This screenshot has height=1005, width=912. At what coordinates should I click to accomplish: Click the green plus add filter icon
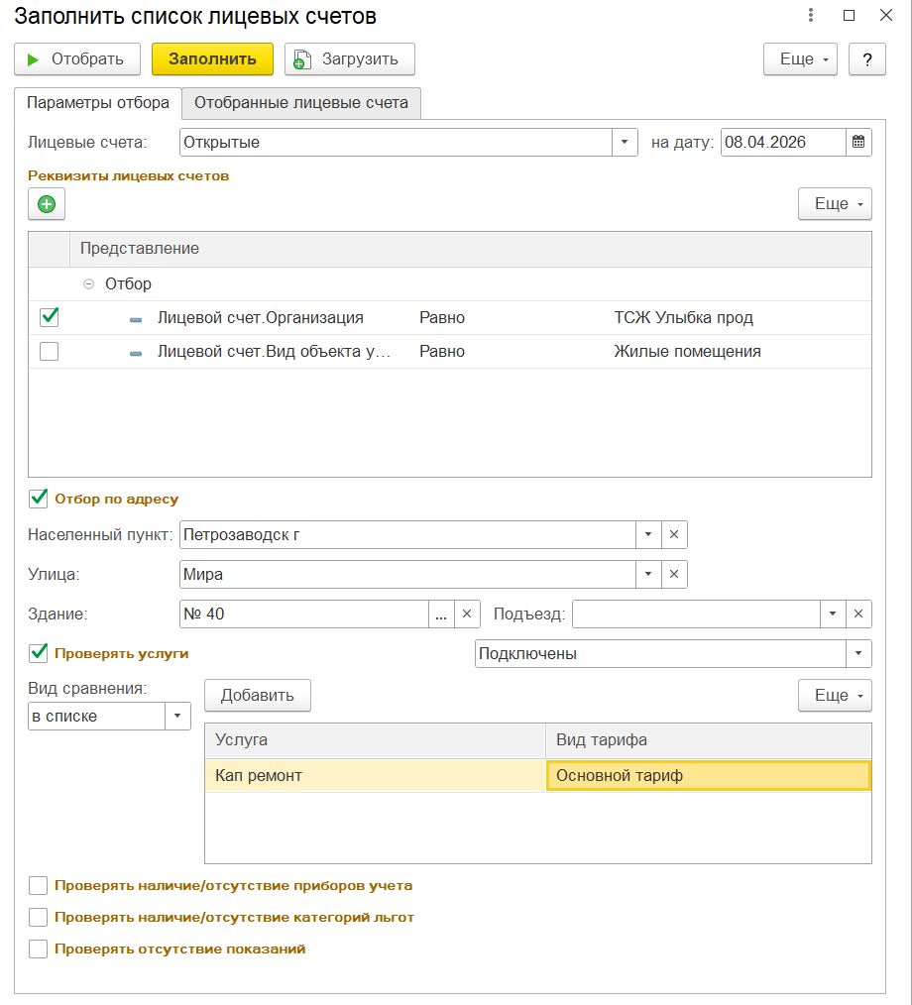[47, 204]
